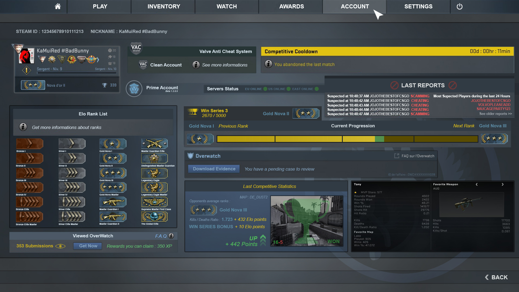The image size is (519, 292).
Task: Open 'Get more informations about ranks'
Action: [66, 127]
